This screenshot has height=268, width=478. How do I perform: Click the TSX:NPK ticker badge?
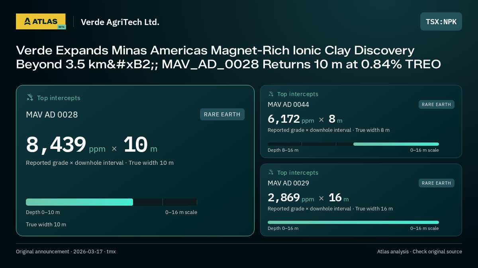pos(441,21)
